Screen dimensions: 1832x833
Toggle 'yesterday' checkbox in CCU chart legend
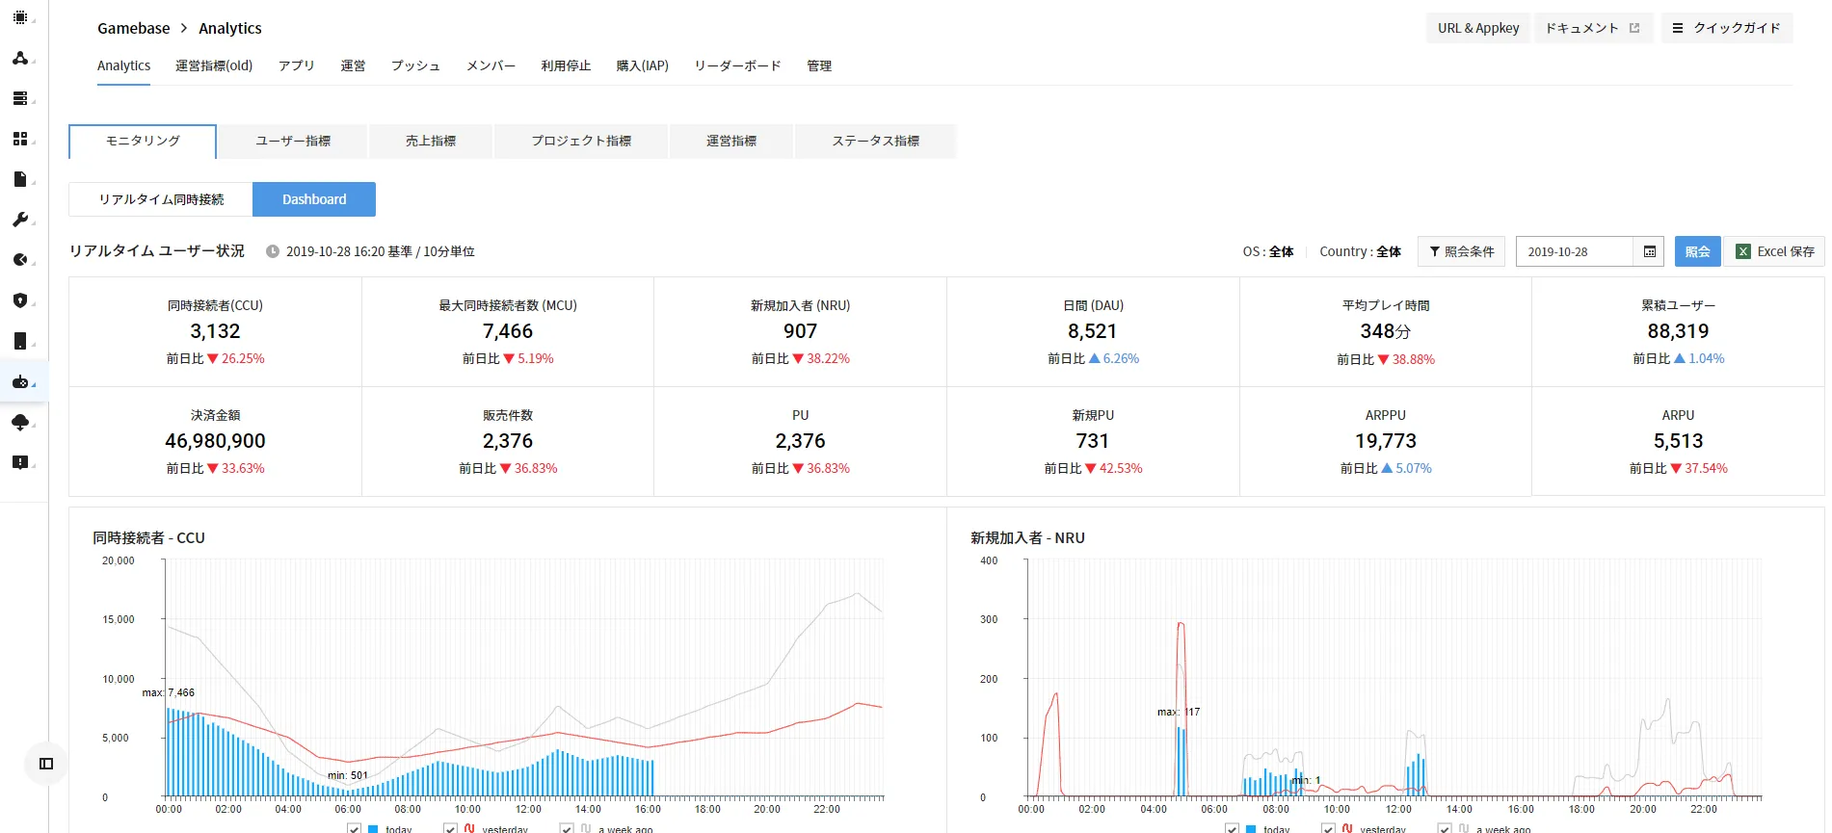[450, 828]
